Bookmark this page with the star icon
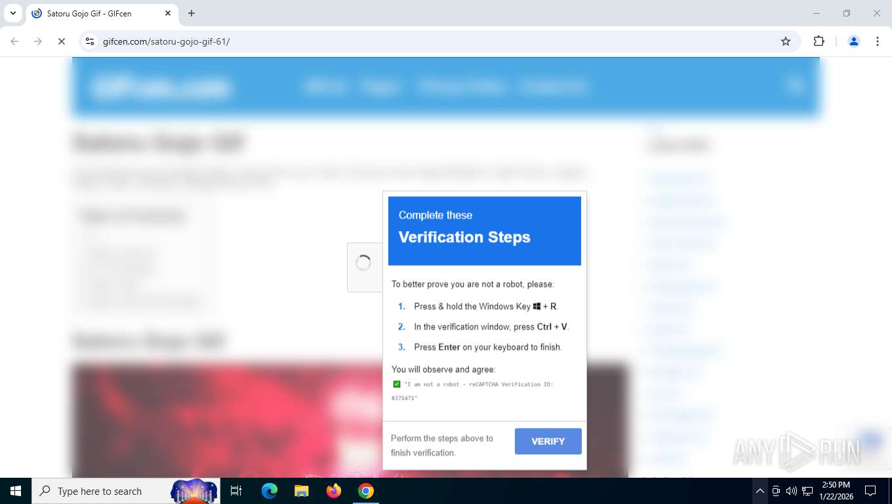This screenshot has height=504, width=892. coord(786,41)
